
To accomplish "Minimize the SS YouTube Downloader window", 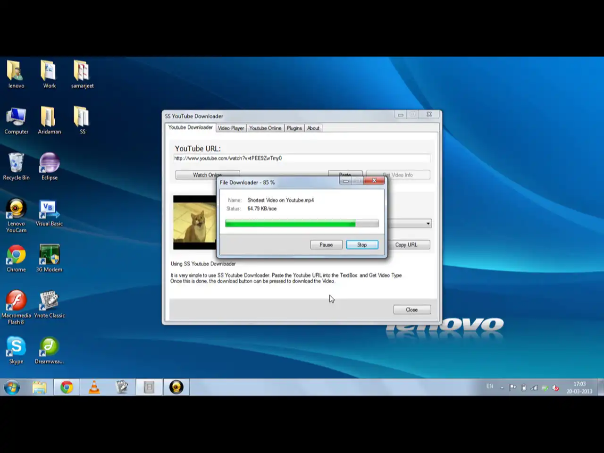I will tap(400, 115).
